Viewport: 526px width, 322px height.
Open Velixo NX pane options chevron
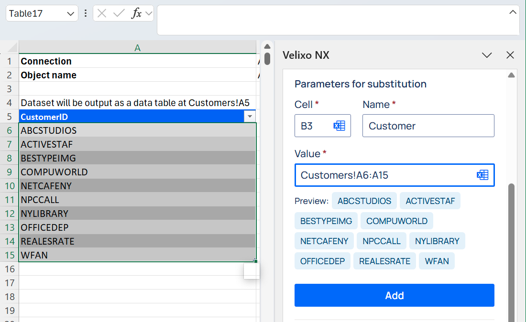tap(487, 55)
